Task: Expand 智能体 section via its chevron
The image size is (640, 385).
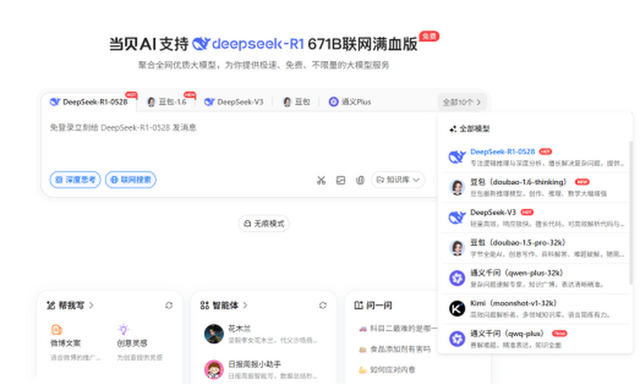Action: point(245,305)
